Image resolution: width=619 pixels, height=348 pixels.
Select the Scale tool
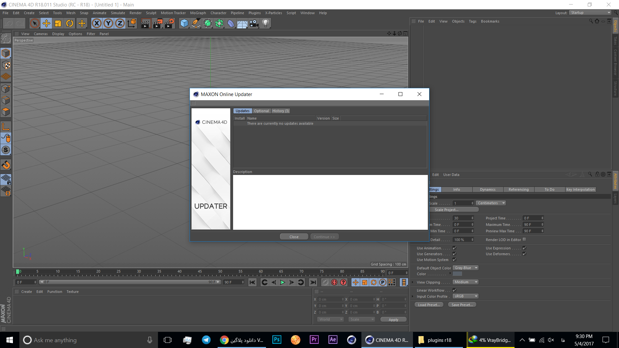(x=58, y=23)
